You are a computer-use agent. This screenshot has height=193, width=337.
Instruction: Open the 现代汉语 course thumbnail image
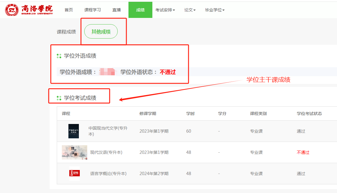(74, 152)
